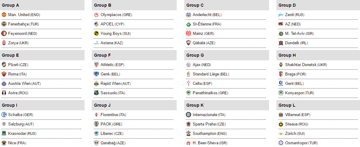360x147 pixels.
Task: Click the Anderlecht club crest
Action: click(188, 15)
